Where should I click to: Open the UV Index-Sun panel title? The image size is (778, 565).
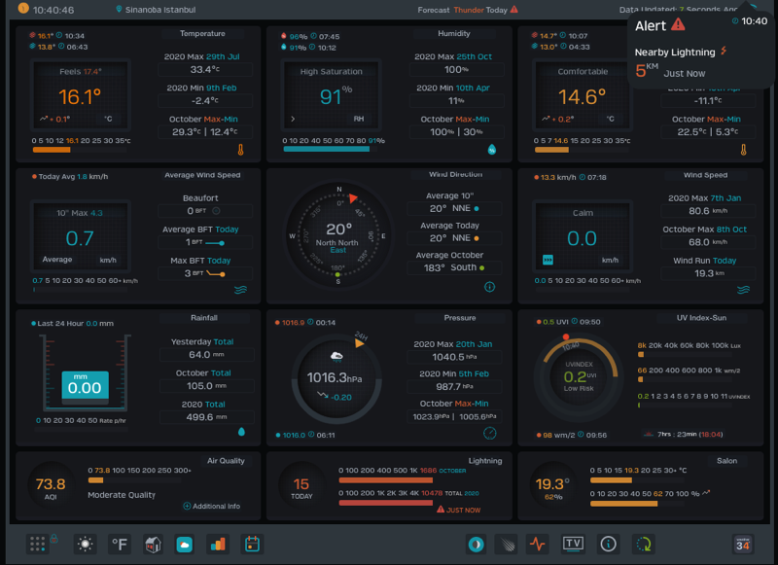pos(701,318)
